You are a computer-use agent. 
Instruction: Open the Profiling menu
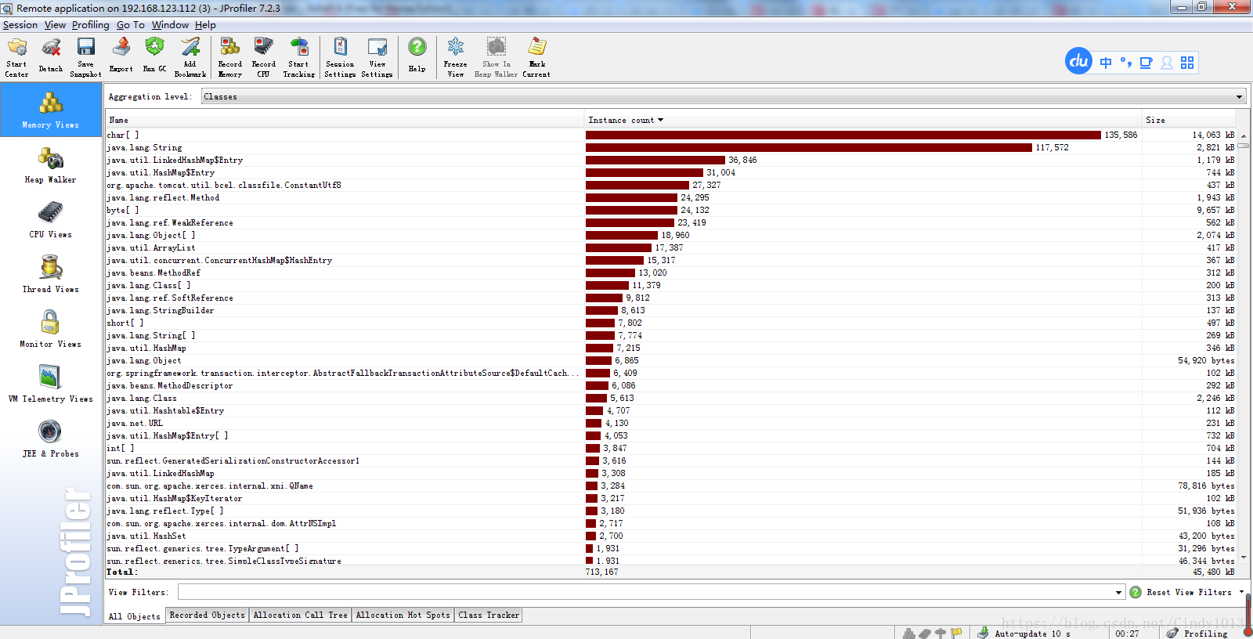pyautogui.click(x=91, y=25)
